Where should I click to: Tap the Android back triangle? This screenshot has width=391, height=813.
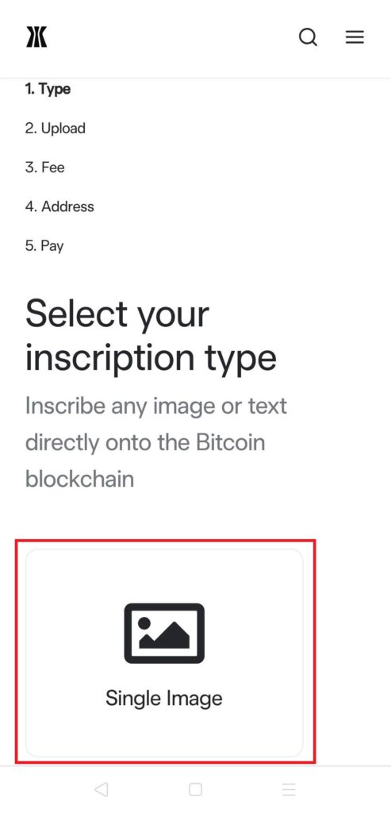[x=102, y=790]
